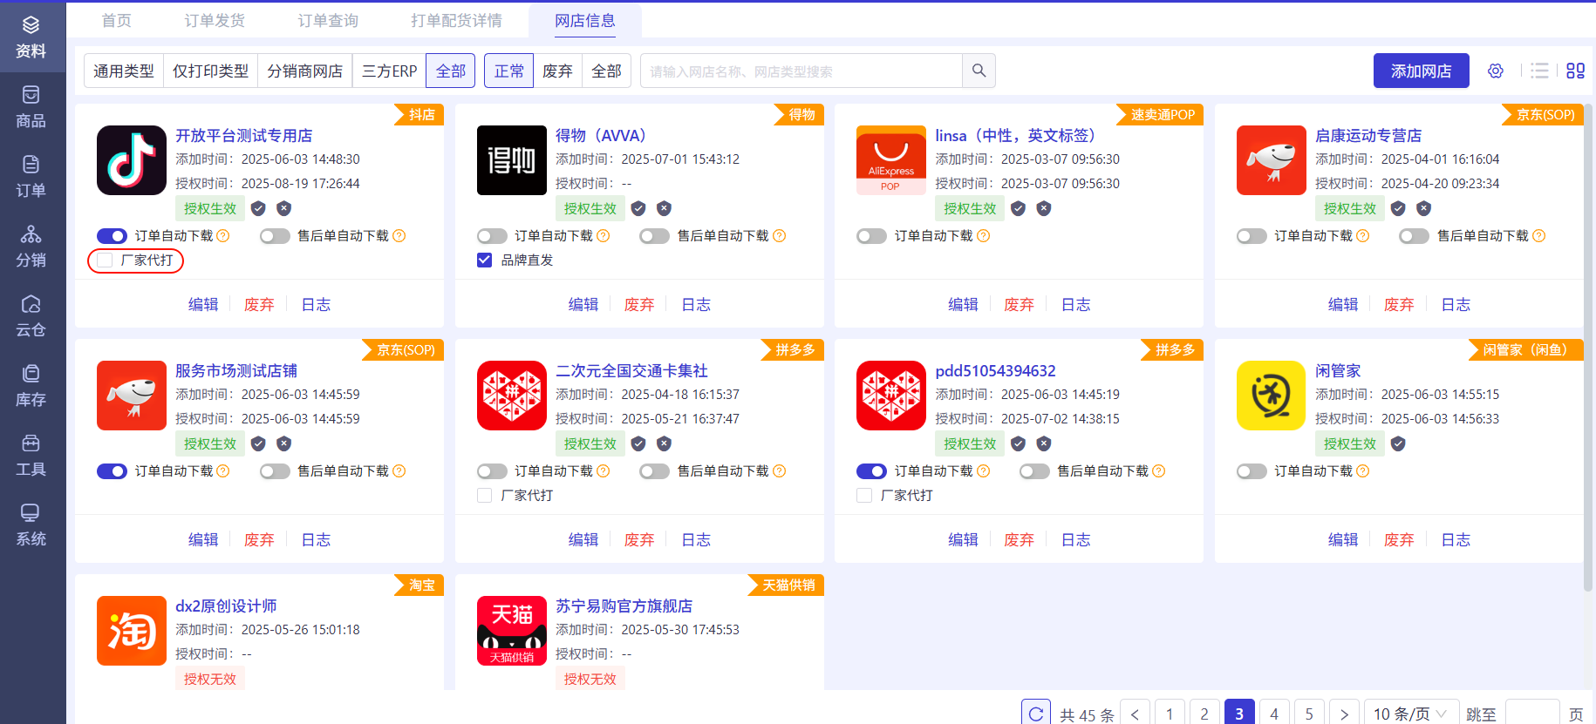Viewport: 1596px width, 724px height.
Task: Show only 废弃 status stores
Action: point(558,71)
